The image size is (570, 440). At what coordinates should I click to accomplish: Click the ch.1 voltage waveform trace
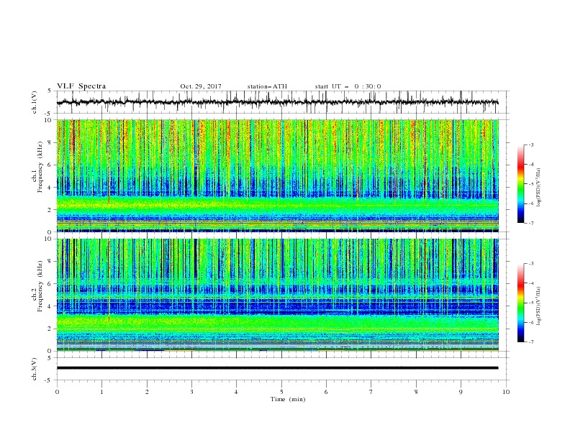coord(277,102)
